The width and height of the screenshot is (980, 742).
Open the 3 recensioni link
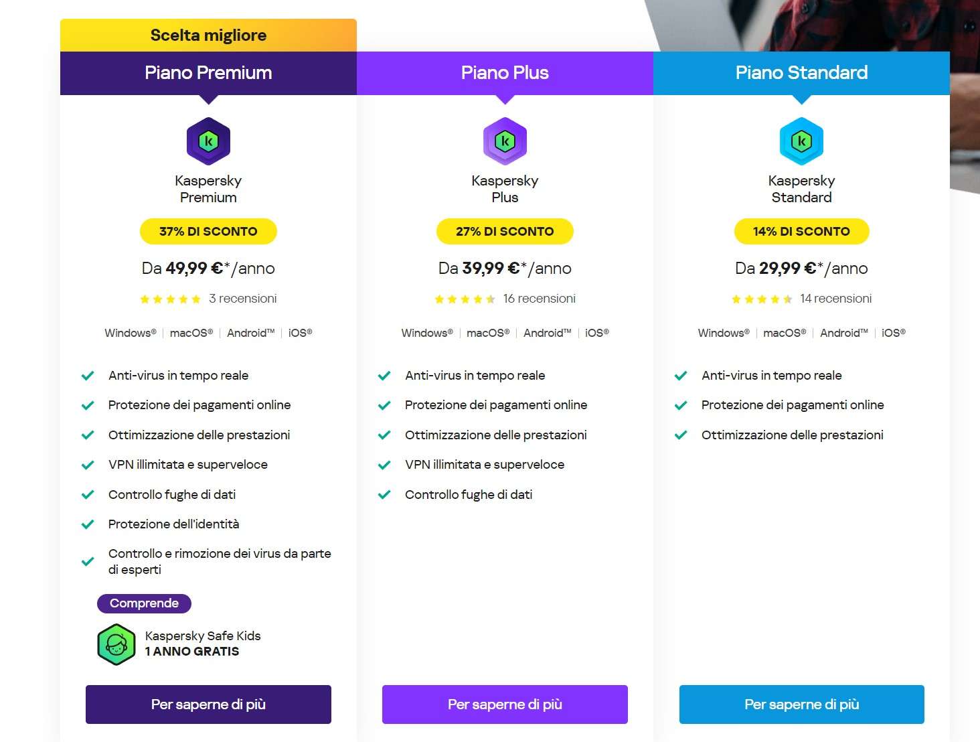coord(242,299)
